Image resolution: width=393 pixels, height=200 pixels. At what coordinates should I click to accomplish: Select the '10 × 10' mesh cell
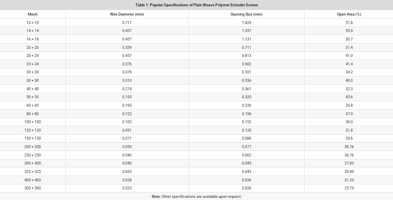tap(33, 22)
